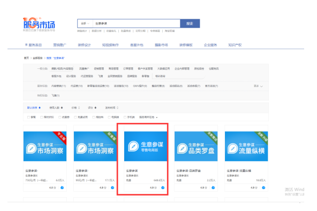Click compass icon on 零售电商版 thumbnail
Viewport: 317px width, 211px height.
[133, 146]
